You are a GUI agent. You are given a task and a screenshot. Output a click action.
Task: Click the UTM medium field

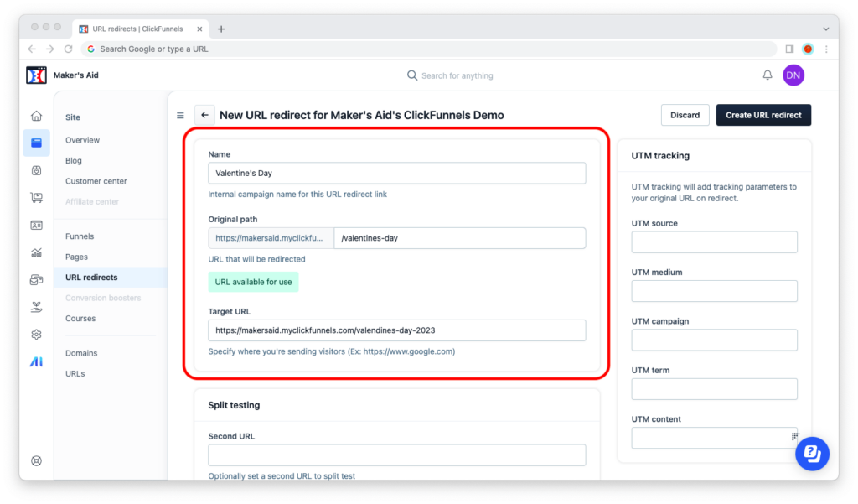(714, 291)
